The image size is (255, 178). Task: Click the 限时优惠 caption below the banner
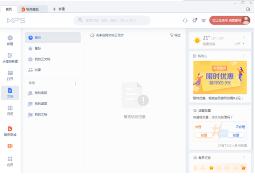(218, 98)
